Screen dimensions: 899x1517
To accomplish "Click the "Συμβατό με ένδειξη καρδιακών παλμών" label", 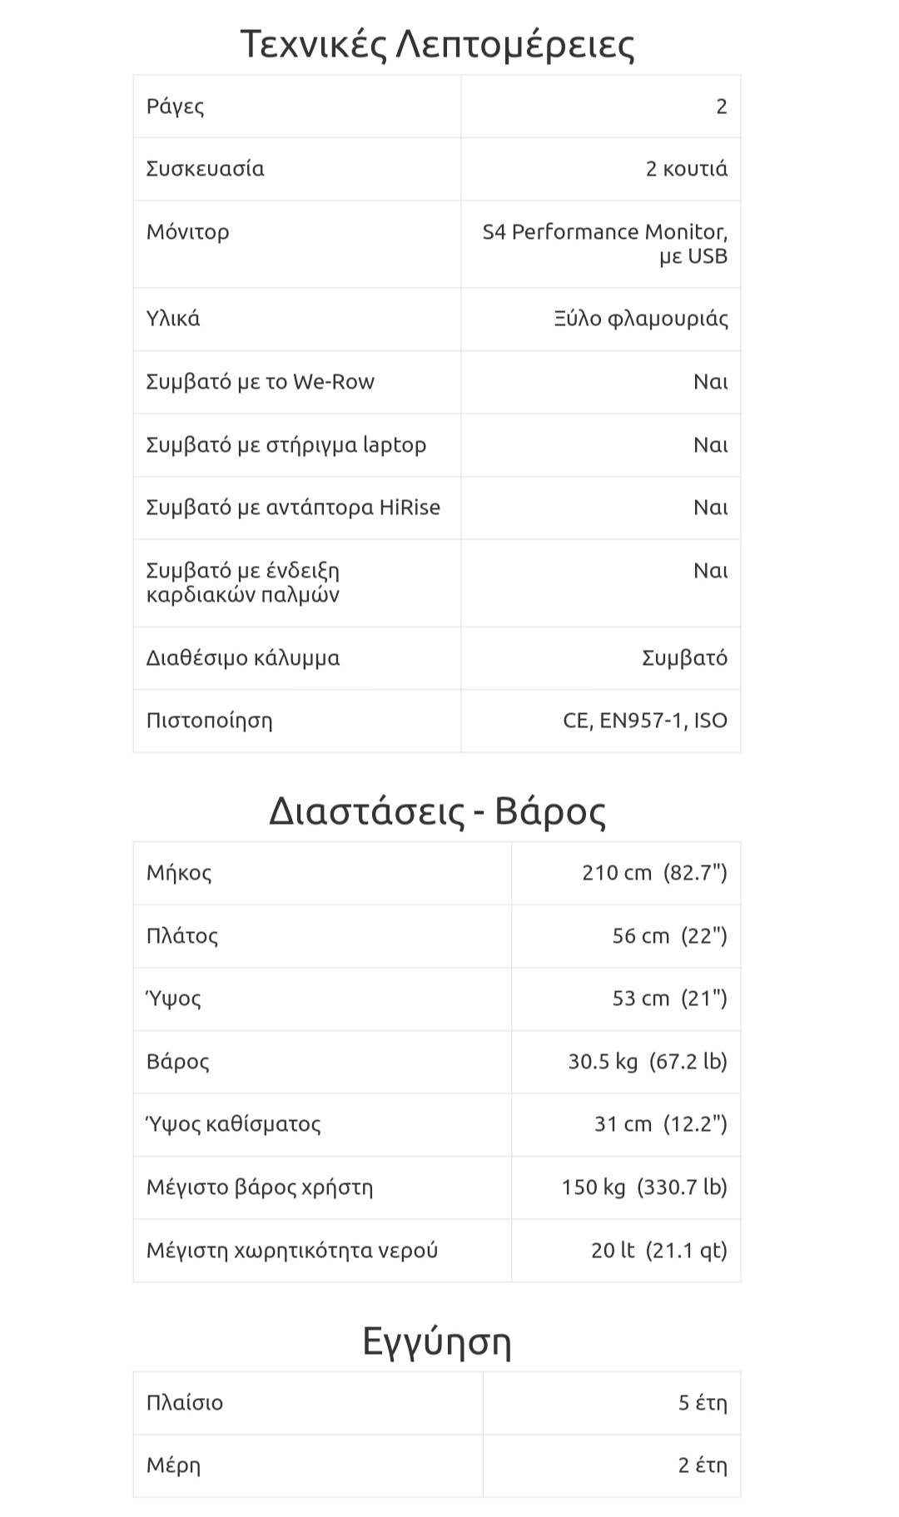I will pos(243,583).
